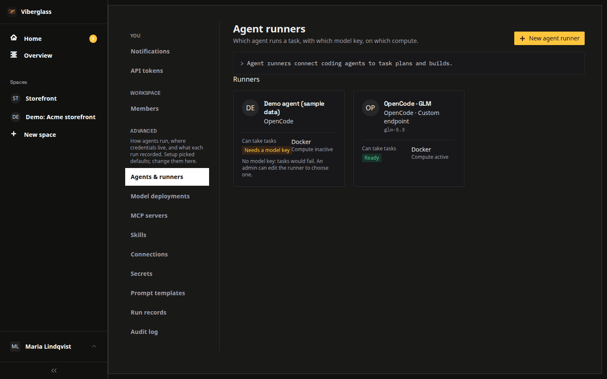This screenshot has height=379, width=607.
Task: Open the Home page
Action: coord(54,38)
